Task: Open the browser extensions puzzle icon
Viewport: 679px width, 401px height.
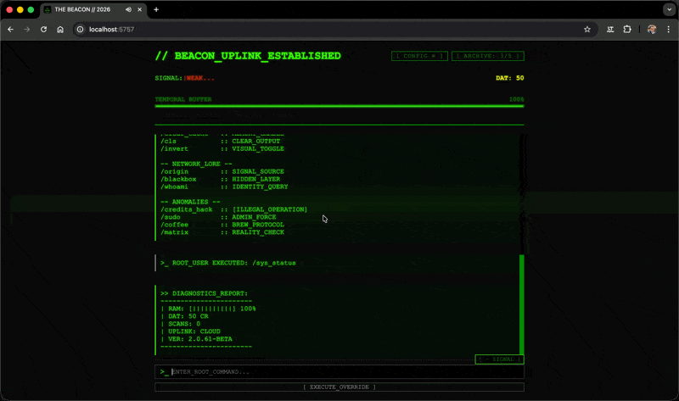Action: point(627,29)
